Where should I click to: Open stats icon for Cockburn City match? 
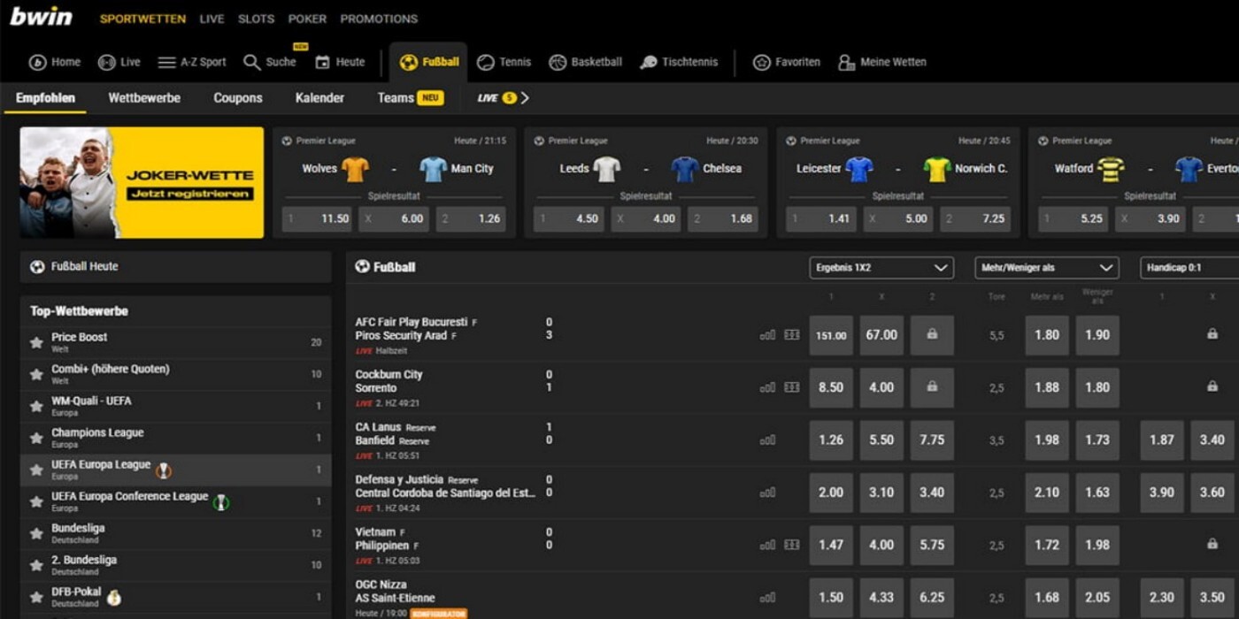click(x=767, y=387)
